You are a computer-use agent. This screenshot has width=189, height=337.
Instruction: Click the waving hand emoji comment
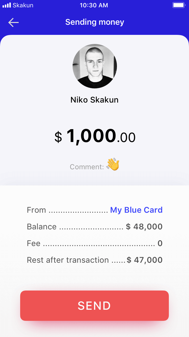(113, 165)
